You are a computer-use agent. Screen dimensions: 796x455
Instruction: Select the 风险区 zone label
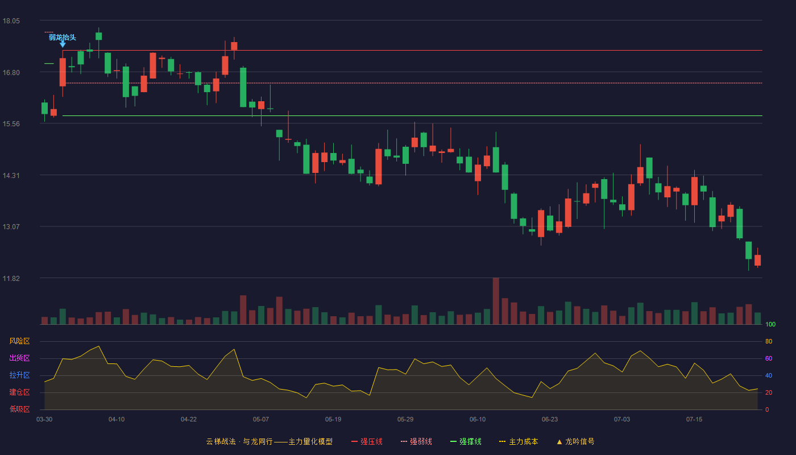(19, 341)
